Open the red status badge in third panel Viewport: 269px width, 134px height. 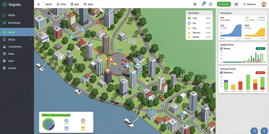(x=260, y=73)
